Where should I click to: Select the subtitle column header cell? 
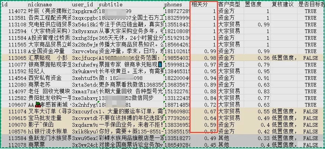point(131,4)
